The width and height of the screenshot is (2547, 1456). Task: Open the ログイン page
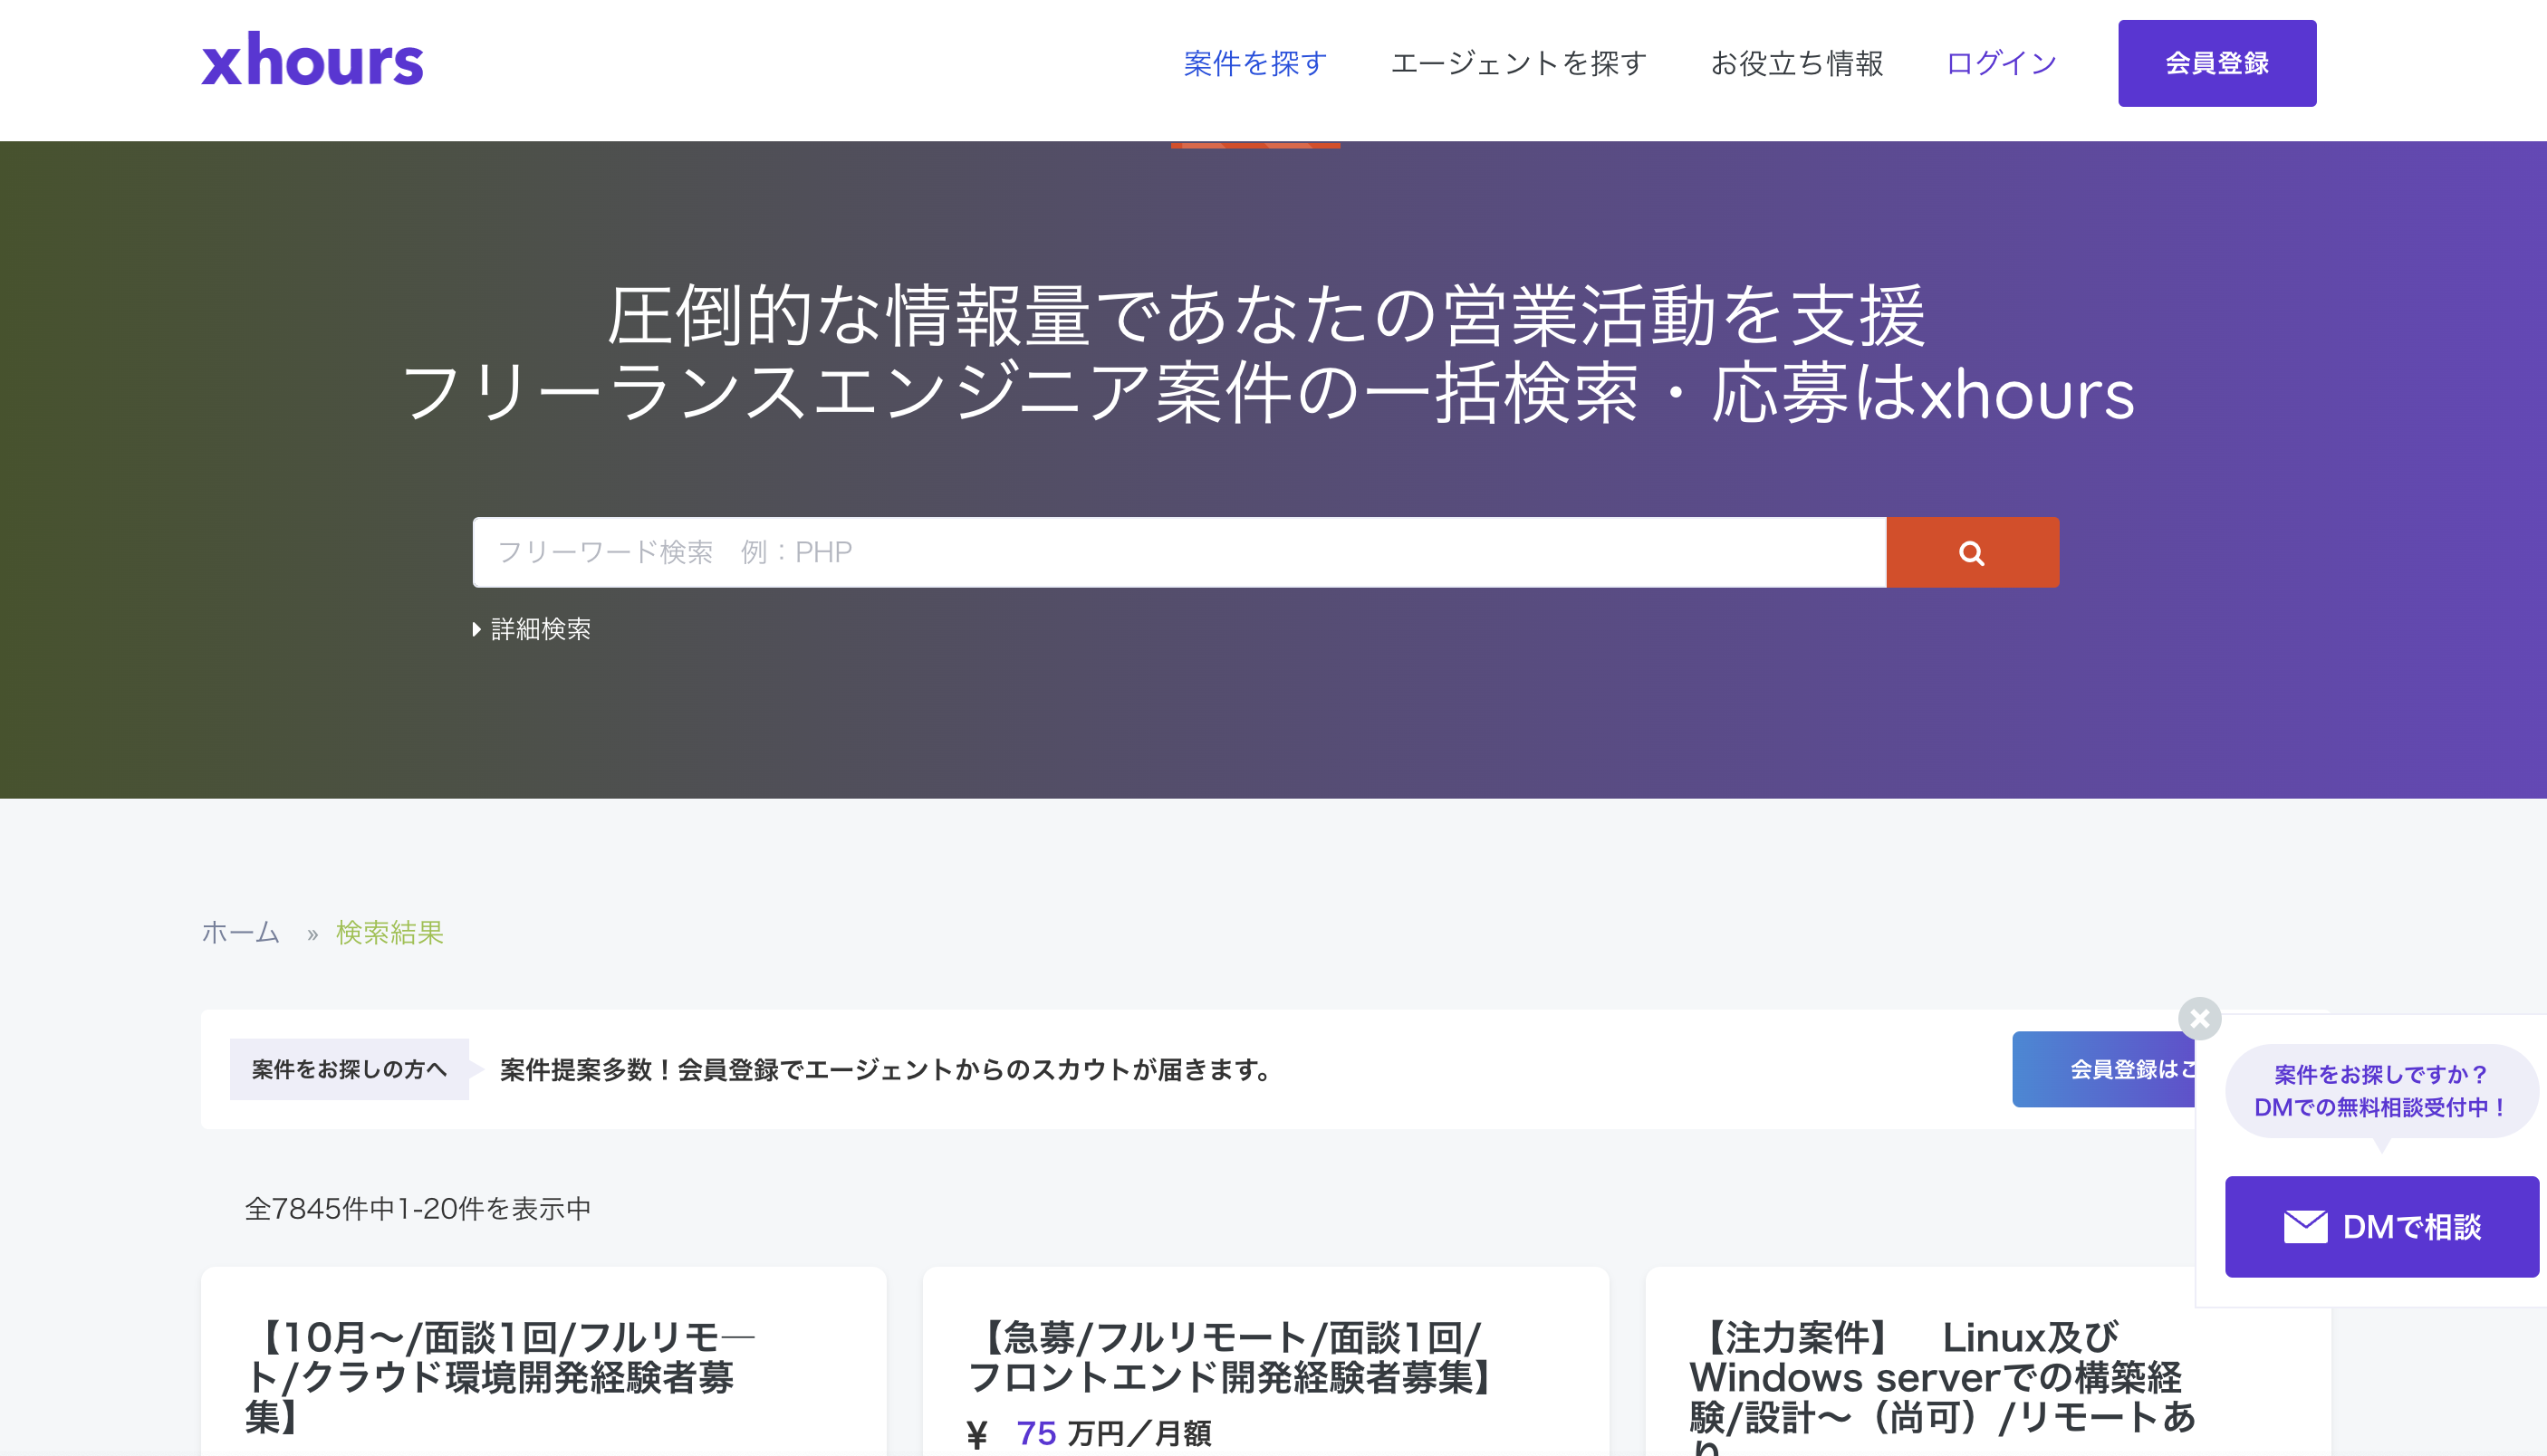pos(1999,62)
